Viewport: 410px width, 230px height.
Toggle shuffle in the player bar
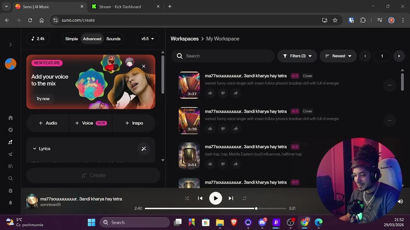pos(187,198)
